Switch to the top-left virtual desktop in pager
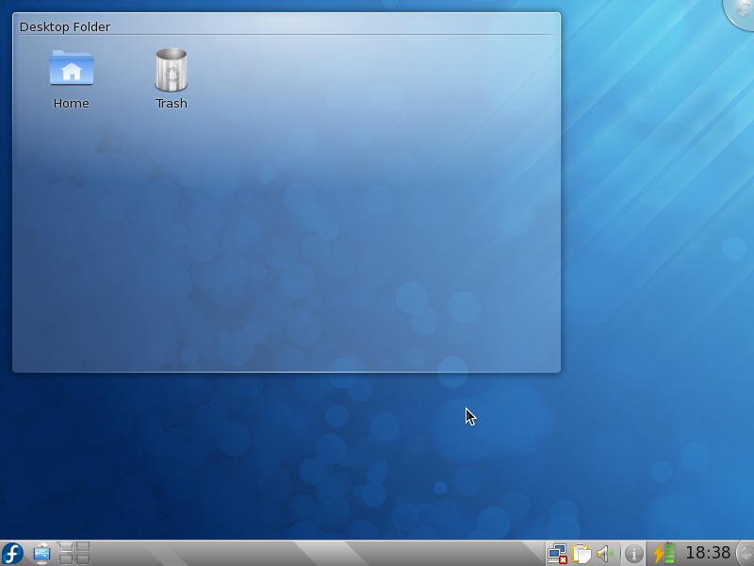754x566 pixels. tap(65, 547)
